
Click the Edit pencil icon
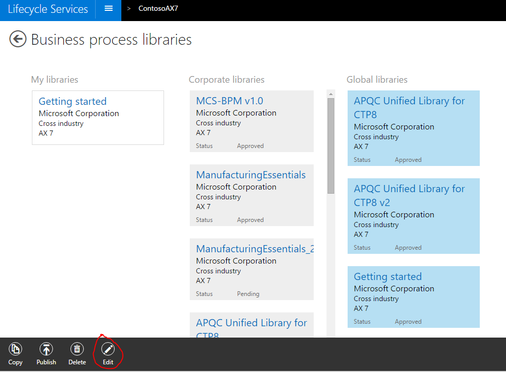(x=108, y=349)
